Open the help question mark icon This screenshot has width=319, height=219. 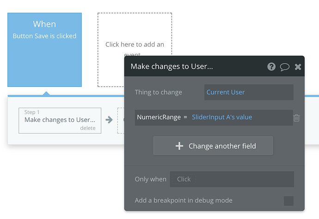pyautogui.click(x=271, y=67)
